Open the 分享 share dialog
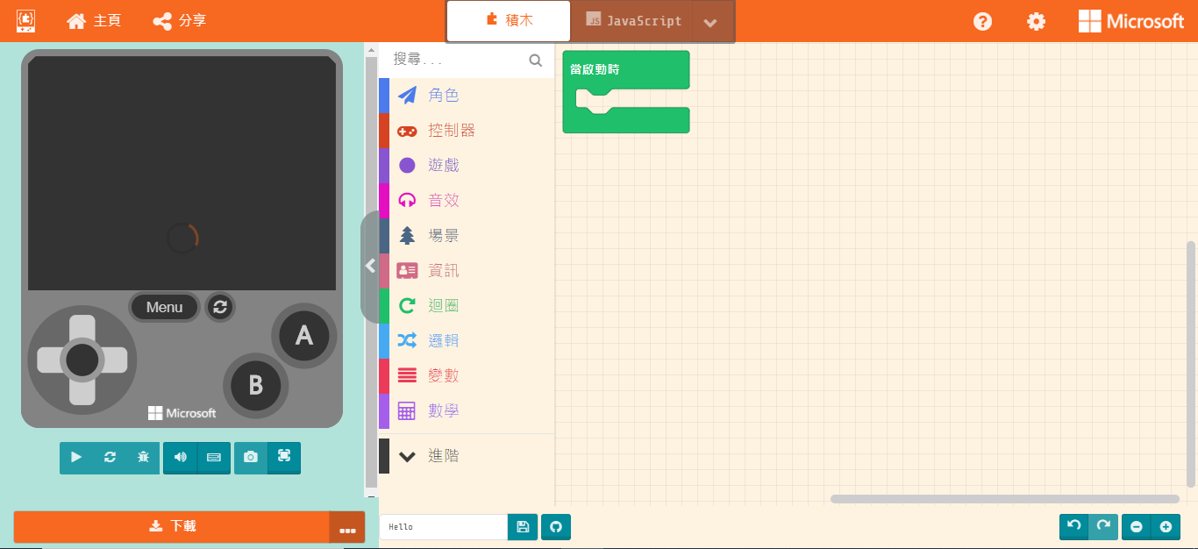Image resolution: width=1198 pixels, height=549 pixels. pyautogui.click(x=180, y=21)
